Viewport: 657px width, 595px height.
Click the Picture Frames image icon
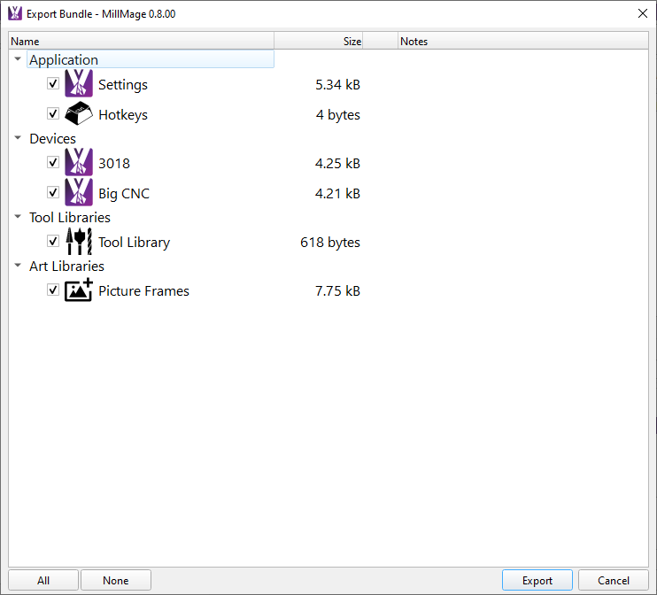(78, 290)
